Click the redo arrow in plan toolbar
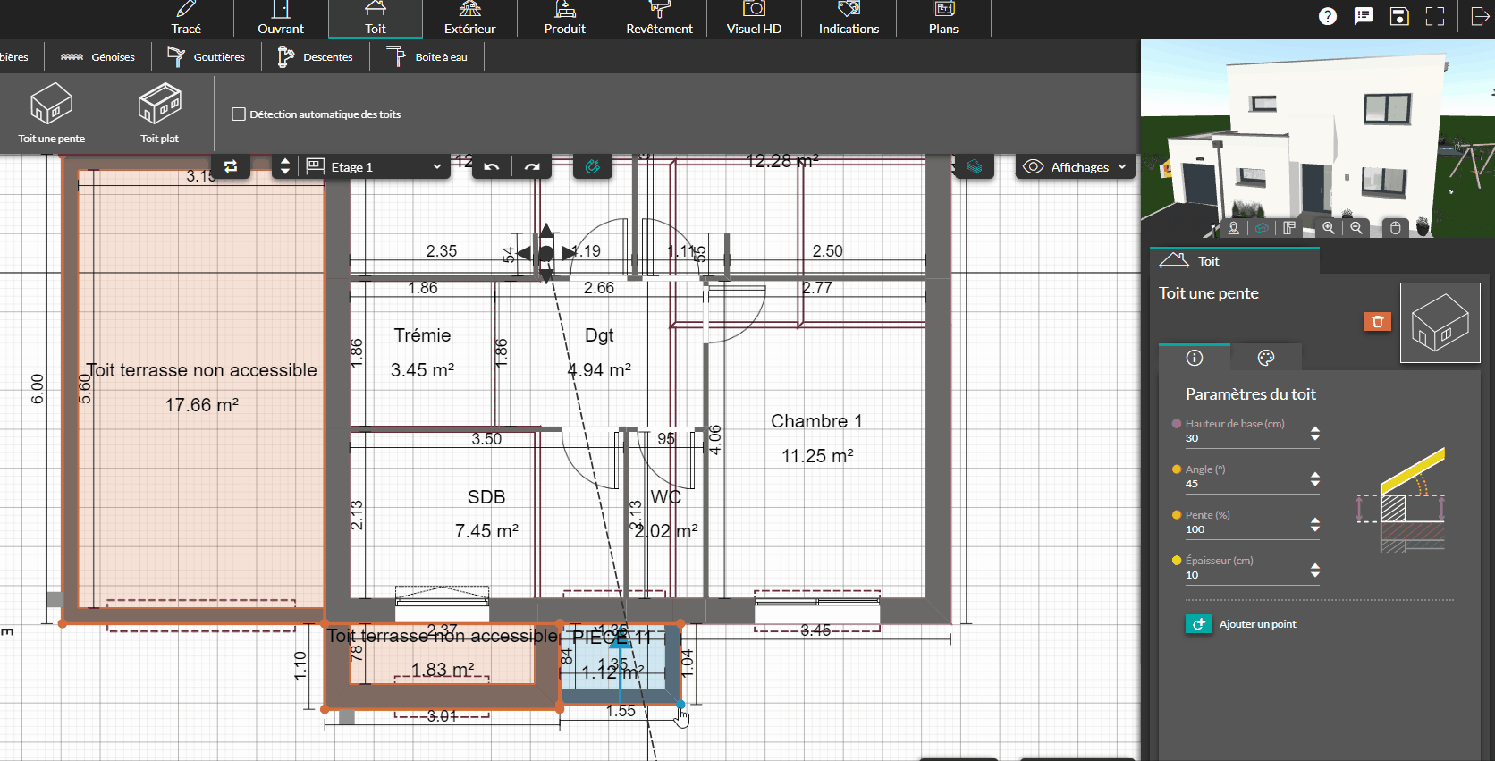This screenshot has width=1495, height=761. click(532, 167)
